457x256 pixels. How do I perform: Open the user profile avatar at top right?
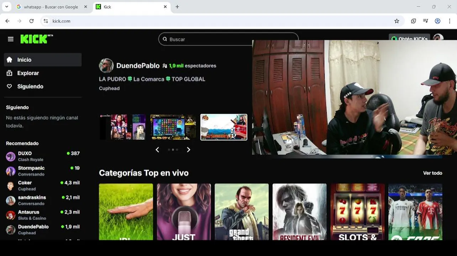(438, 38)
